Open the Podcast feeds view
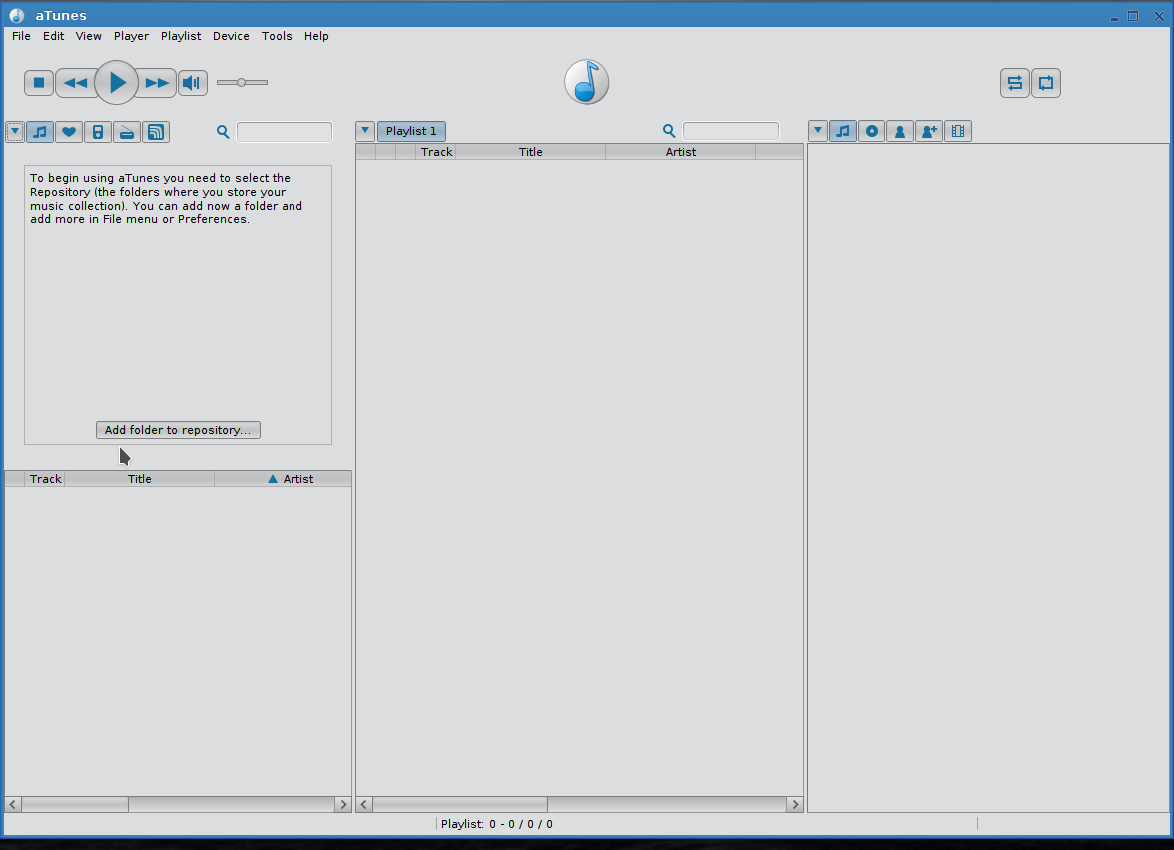This screenshot has height=850, width=1174. [x=155, y=132]
